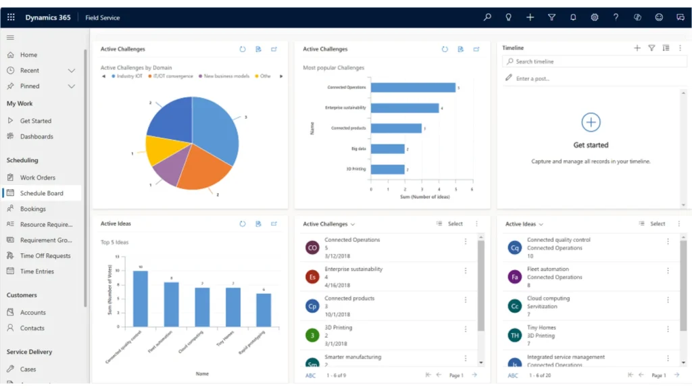Open Schedule Board in sidebar
Viewport: 692px width, 391px height.
(41, 193)
